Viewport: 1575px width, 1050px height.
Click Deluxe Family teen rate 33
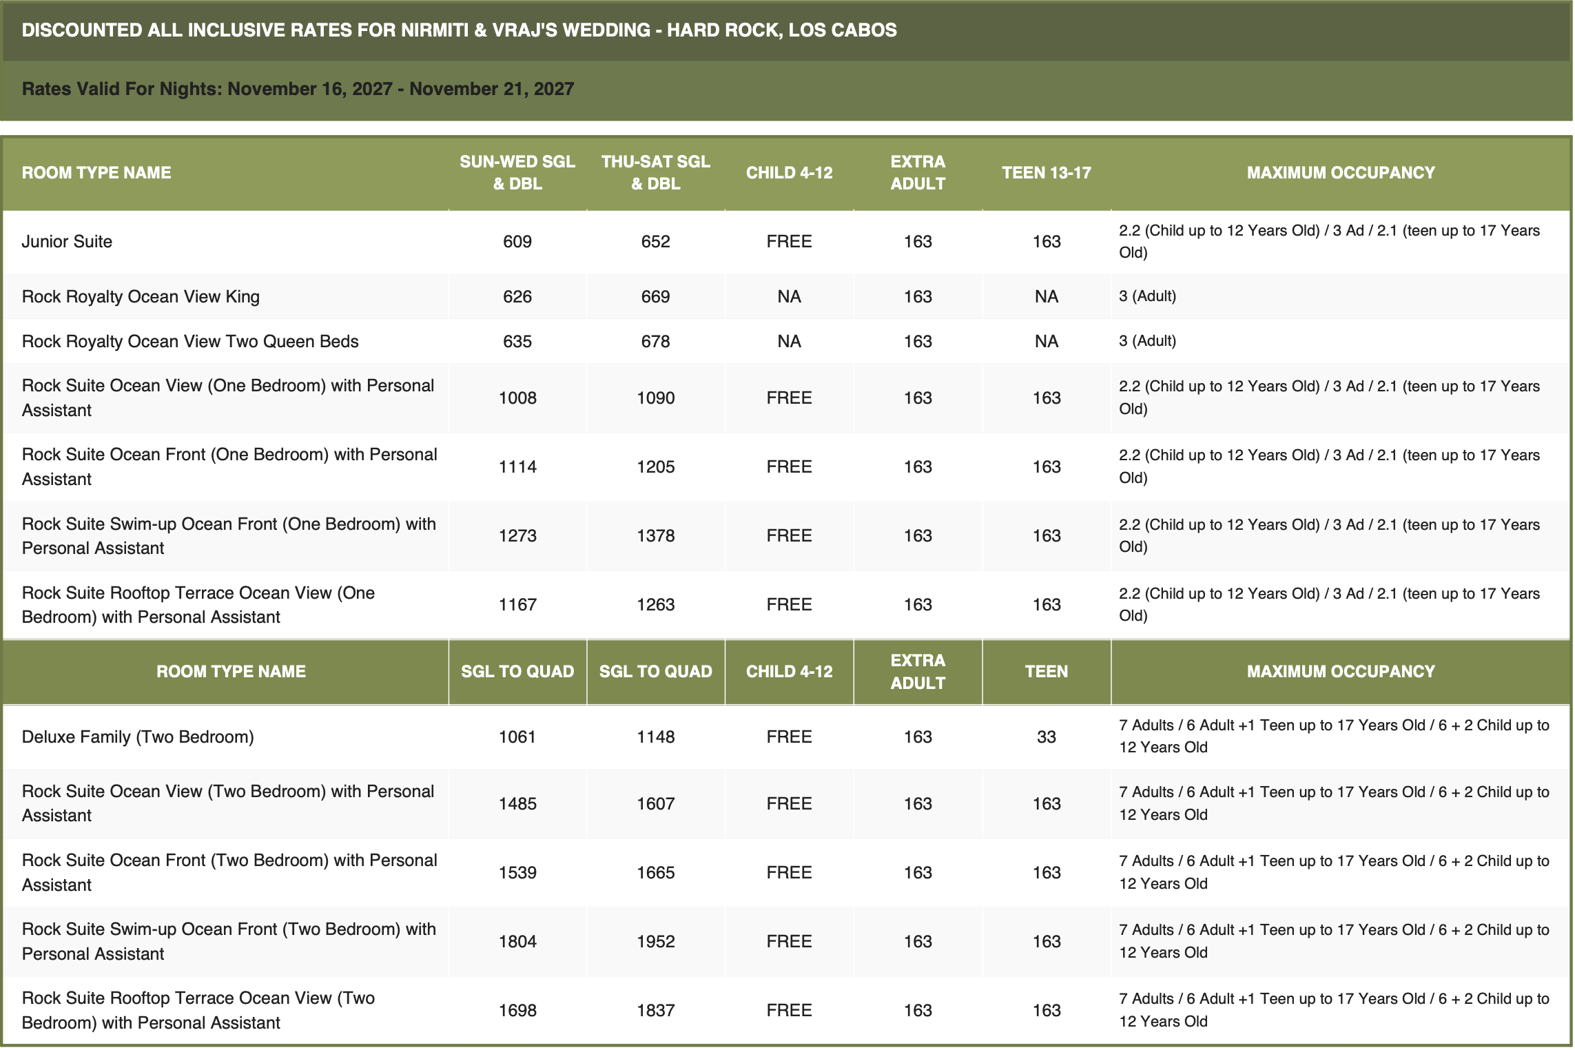click(x=1046, y=737)
